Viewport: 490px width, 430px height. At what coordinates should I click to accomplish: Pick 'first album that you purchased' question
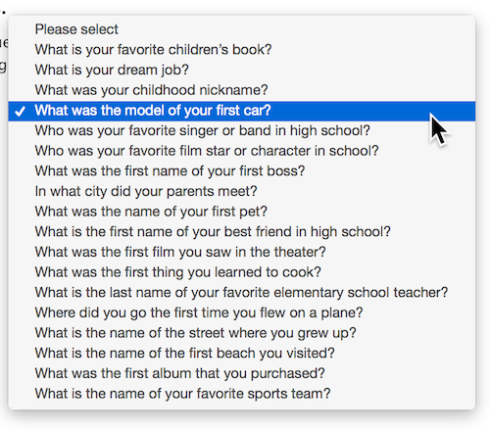tap(242, 373)
